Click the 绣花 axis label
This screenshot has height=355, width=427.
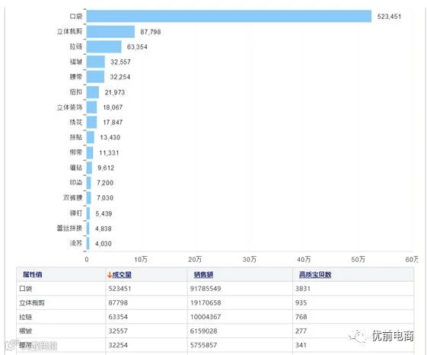point(76,122)
